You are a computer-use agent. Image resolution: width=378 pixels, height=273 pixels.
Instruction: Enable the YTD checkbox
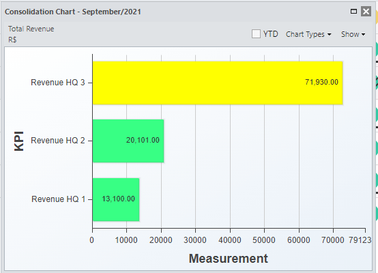(x=256, y=33)
